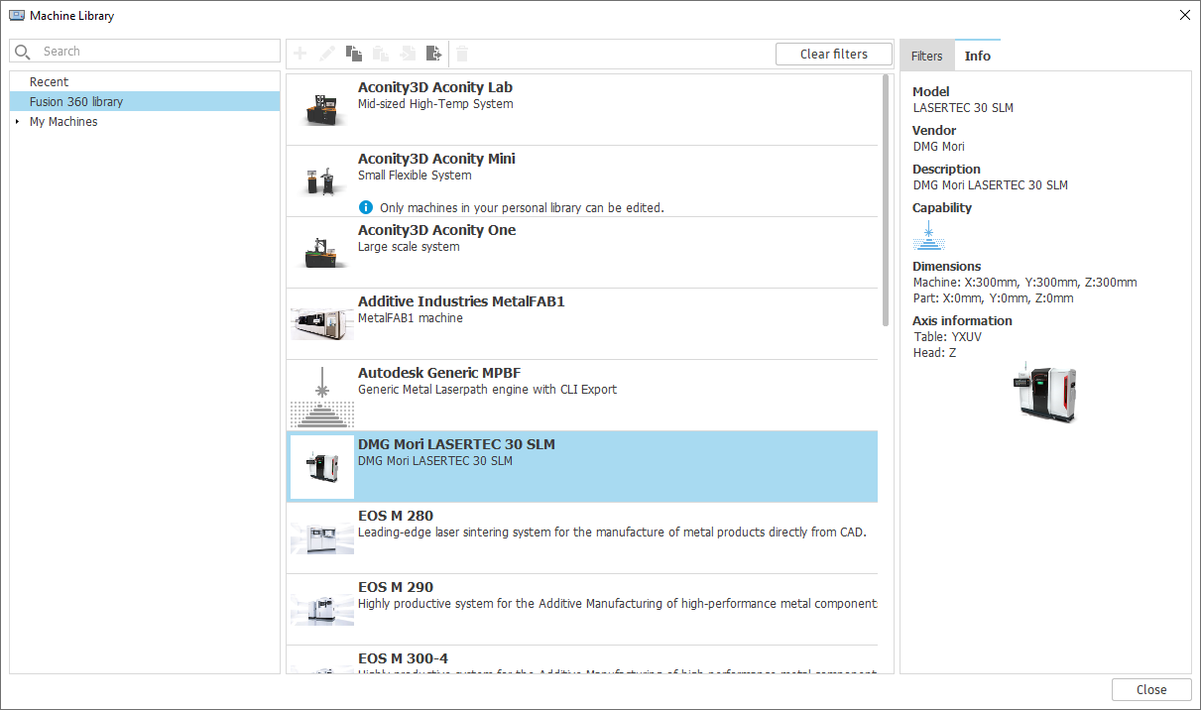1201x710 pixels.
Task: Click 'Machine: X:300mm, Y:300mm, Z:300mm' dimensions
Action: click(x=1024, y=283)
